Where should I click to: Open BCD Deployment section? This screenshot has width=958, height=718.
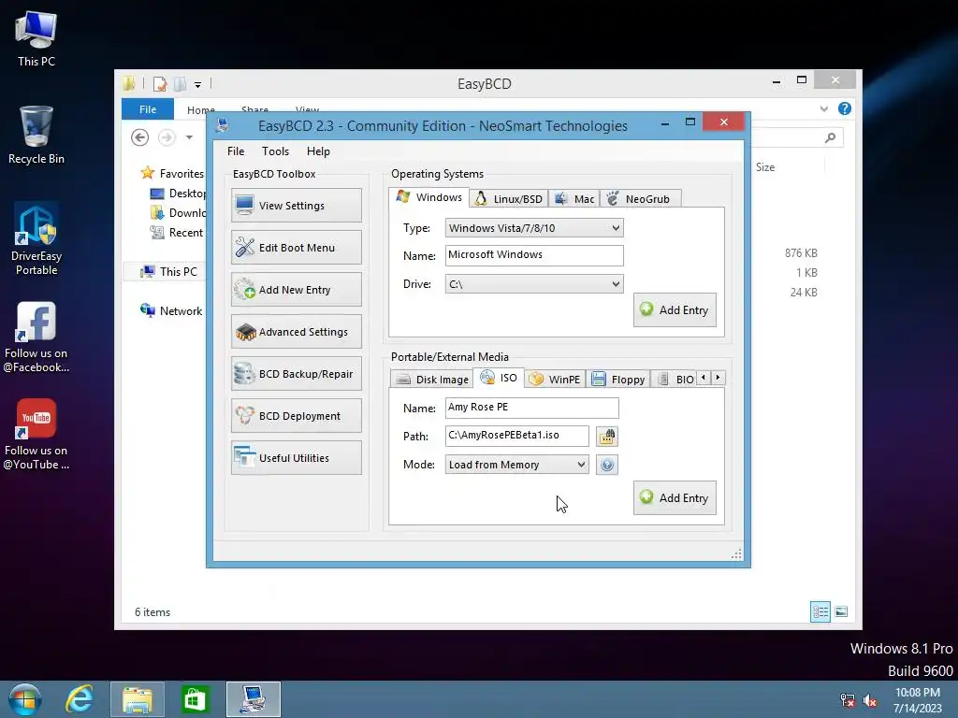click(297, 416)
